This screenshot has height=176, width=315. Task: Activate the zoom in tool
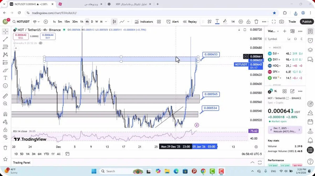coord(5,104)
